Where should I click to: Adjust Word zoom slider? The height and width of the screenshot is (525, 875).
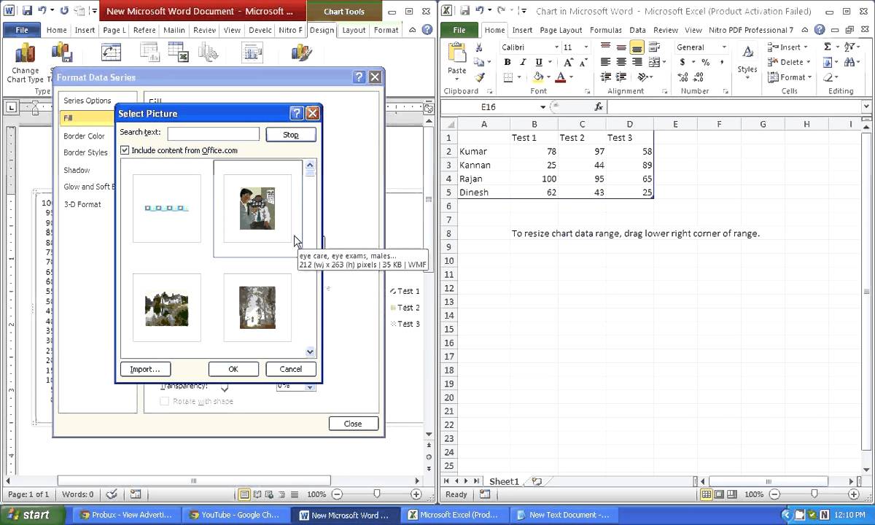point(376,494)
